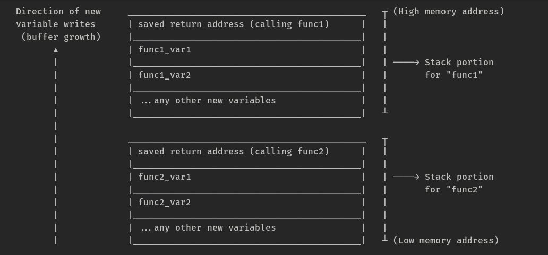Select the saved return address (calling func2) row
The height and width of the screenshot is (255, 548).
click(234, 152)
